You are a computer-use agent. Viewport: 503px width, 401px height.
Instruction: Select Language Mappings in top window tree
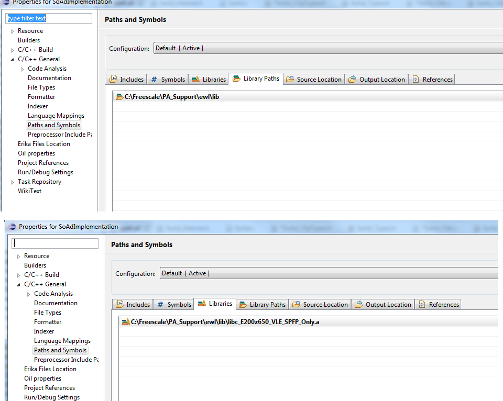(56, 115)
